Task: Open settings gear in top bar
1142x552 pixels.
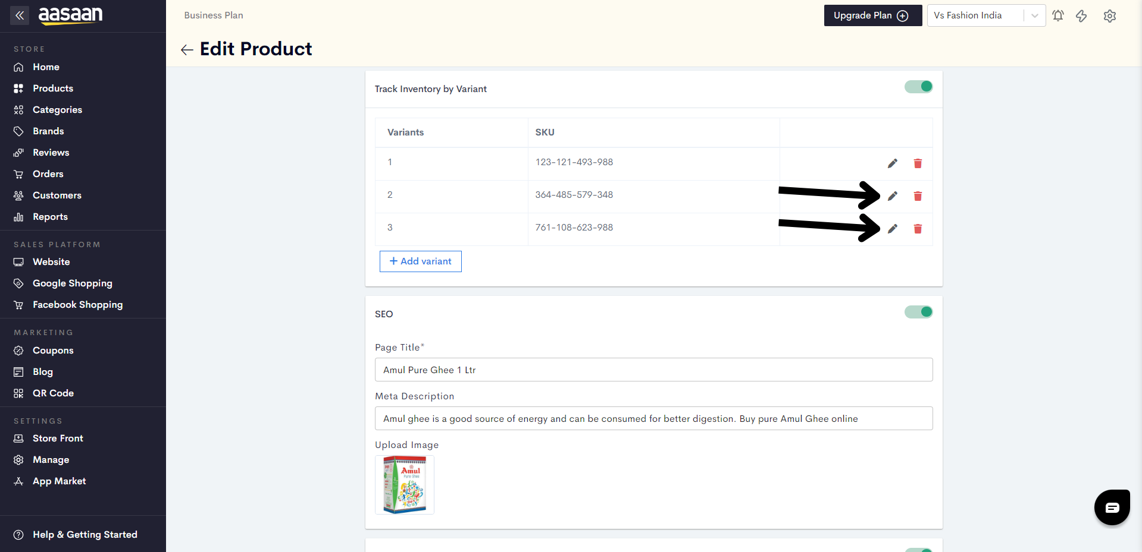Action: pyautogui.click(x=1110, y=16)
